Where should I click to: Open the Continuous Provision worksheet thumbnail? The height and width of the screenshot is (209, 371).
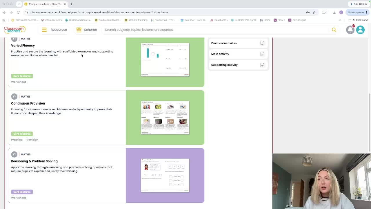click(x=165, y=117)
